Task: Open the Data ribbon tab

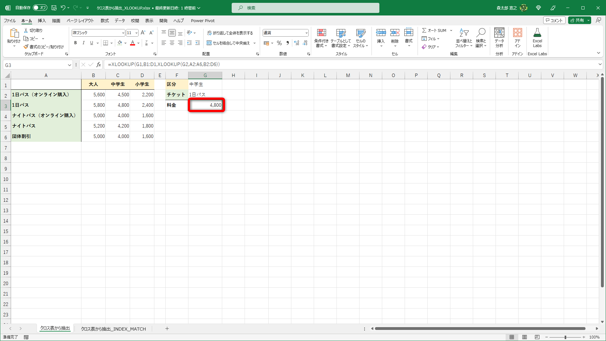Action: click(120, 21)
